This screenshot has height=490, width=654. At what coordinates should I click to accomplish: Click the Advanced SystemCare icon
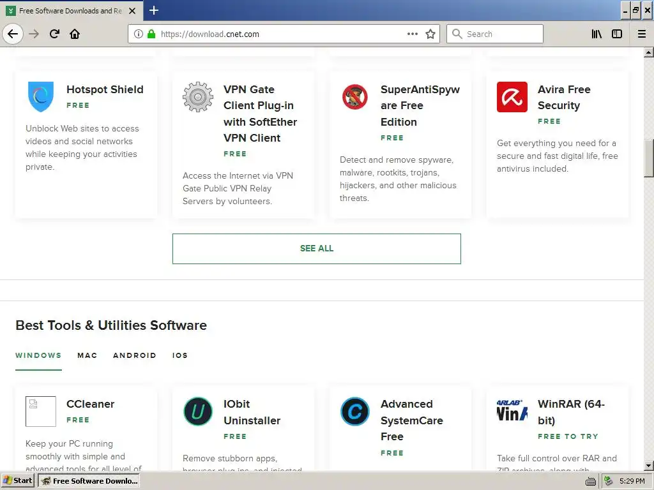[355, 412]
